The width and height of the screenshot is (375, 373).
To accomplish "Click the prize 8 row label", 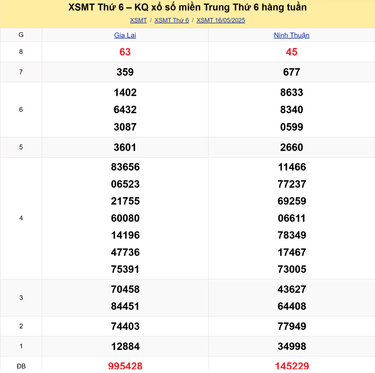I will point(21,52).
